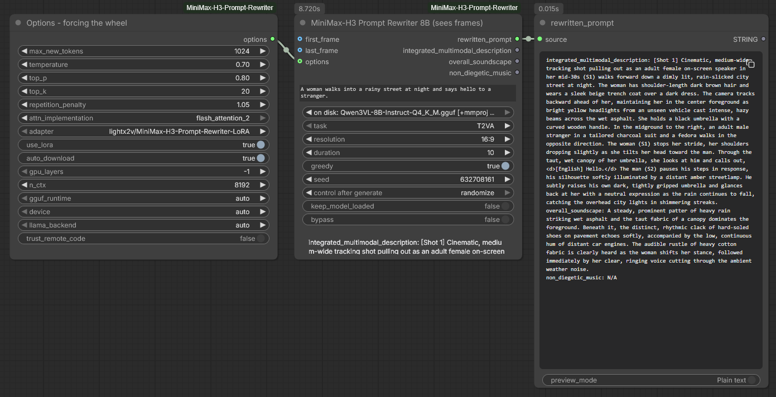Click the options input socket on rewriter

point(300,61)
